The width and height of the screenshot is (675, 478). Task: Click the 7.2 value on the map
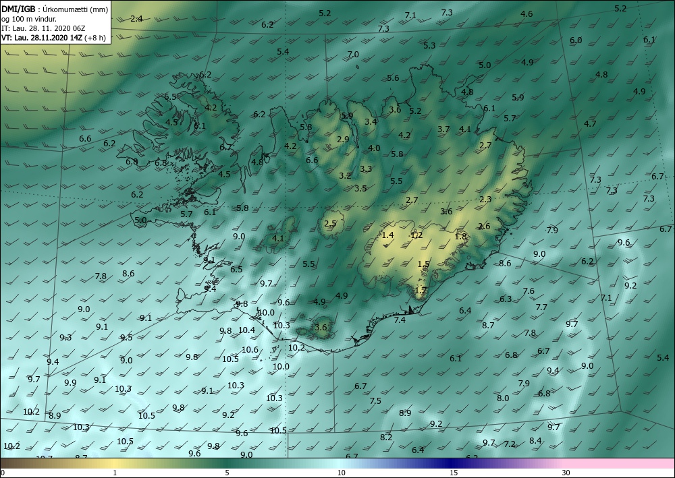coord(510,444)
